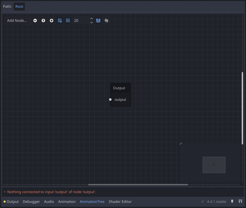Open the Debugger bottom panel tab
The image size is (246, 208).
click(x=31, y=202)
